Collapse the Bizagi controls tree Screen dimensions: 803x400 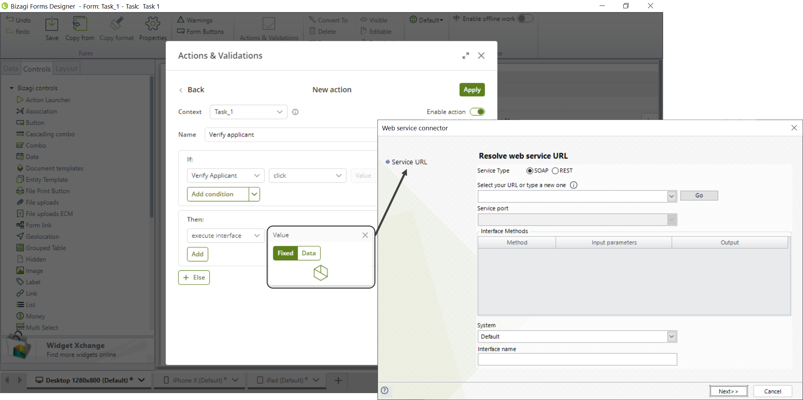coord(11,88)
